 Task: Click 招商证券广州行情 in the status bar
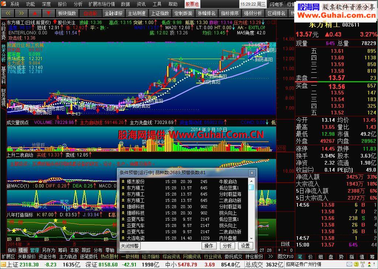[x=304, y=265]
